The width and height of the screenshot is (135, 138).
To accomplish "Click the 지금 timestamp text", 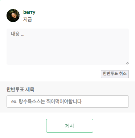I will click(x=28, y=20).
